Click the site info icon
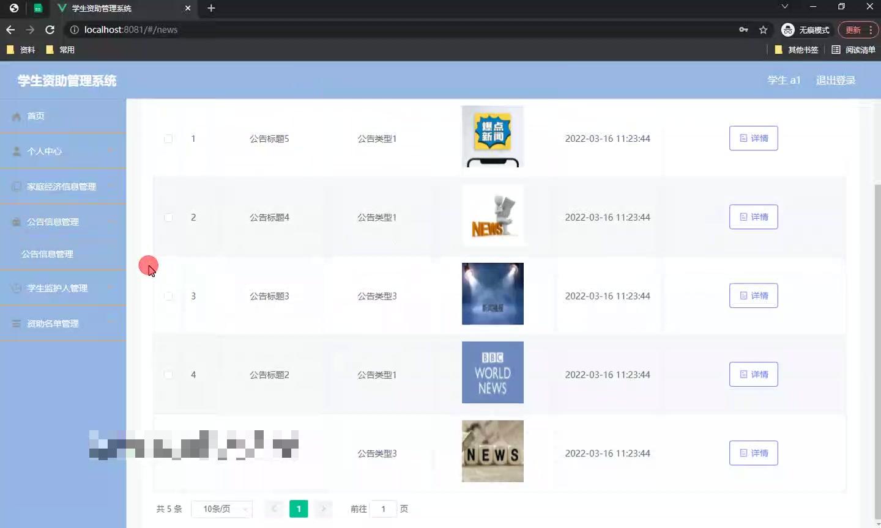 (x=75, y=29)
